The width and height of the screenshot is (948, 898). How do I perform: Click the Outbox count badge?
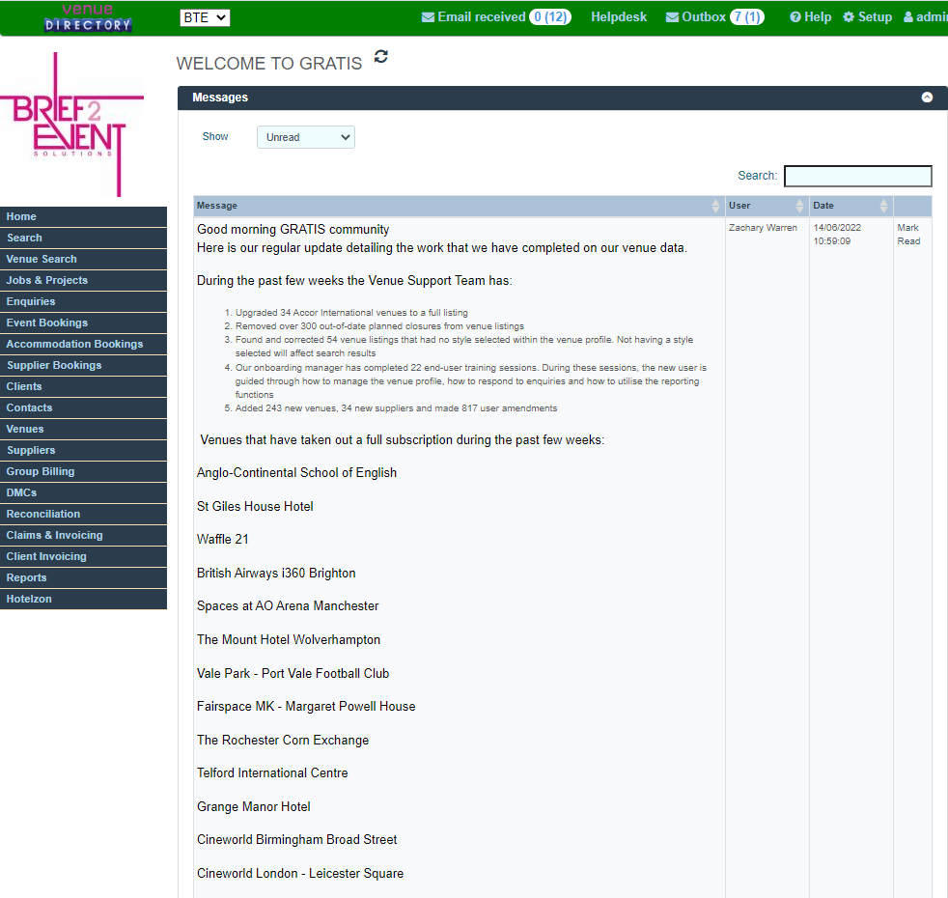tap(747, 17)
